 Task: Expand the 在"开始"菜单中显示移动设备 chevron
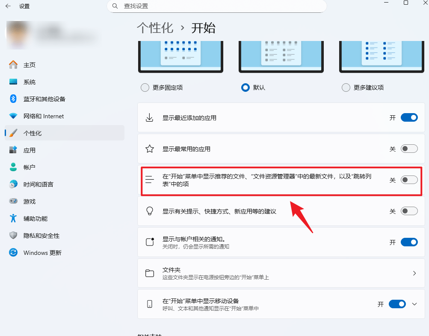[x=414, y=304]
